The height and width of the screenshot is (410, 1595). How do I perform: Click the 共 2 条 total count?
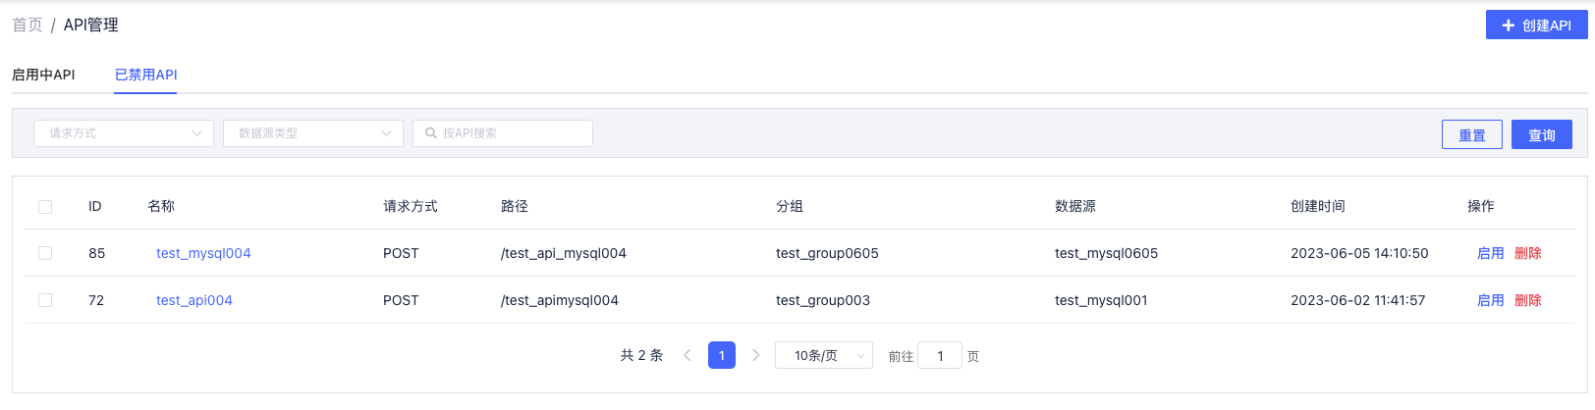(x=641, y=355)
